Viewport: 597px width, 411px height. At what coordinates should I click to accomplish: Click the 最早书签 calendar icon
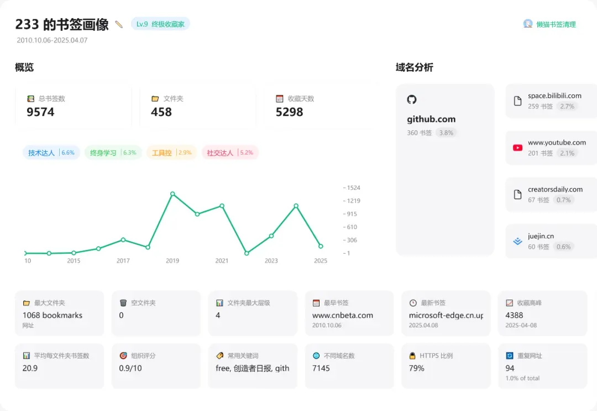pos(316,303)
